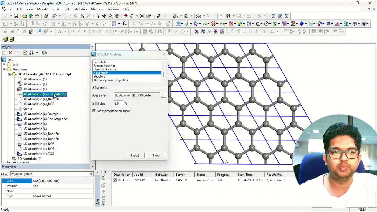Close the Properties panel
This screenshot has width=377, height=212.
[x=92, y=167]
